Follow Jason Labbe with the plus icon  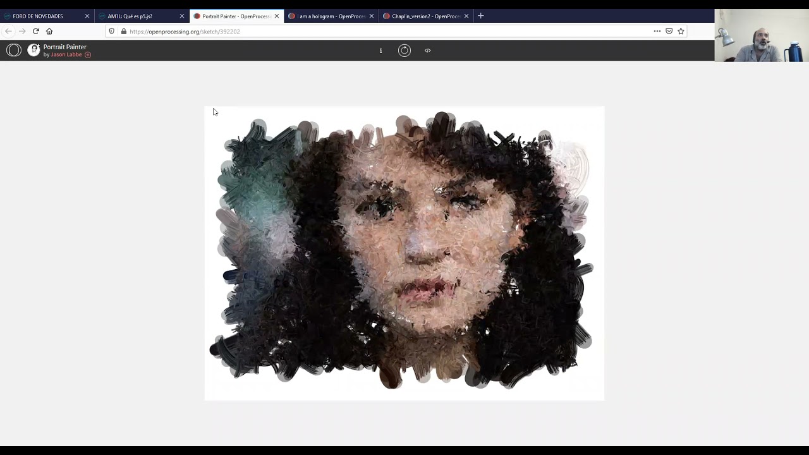pos(88,55)
